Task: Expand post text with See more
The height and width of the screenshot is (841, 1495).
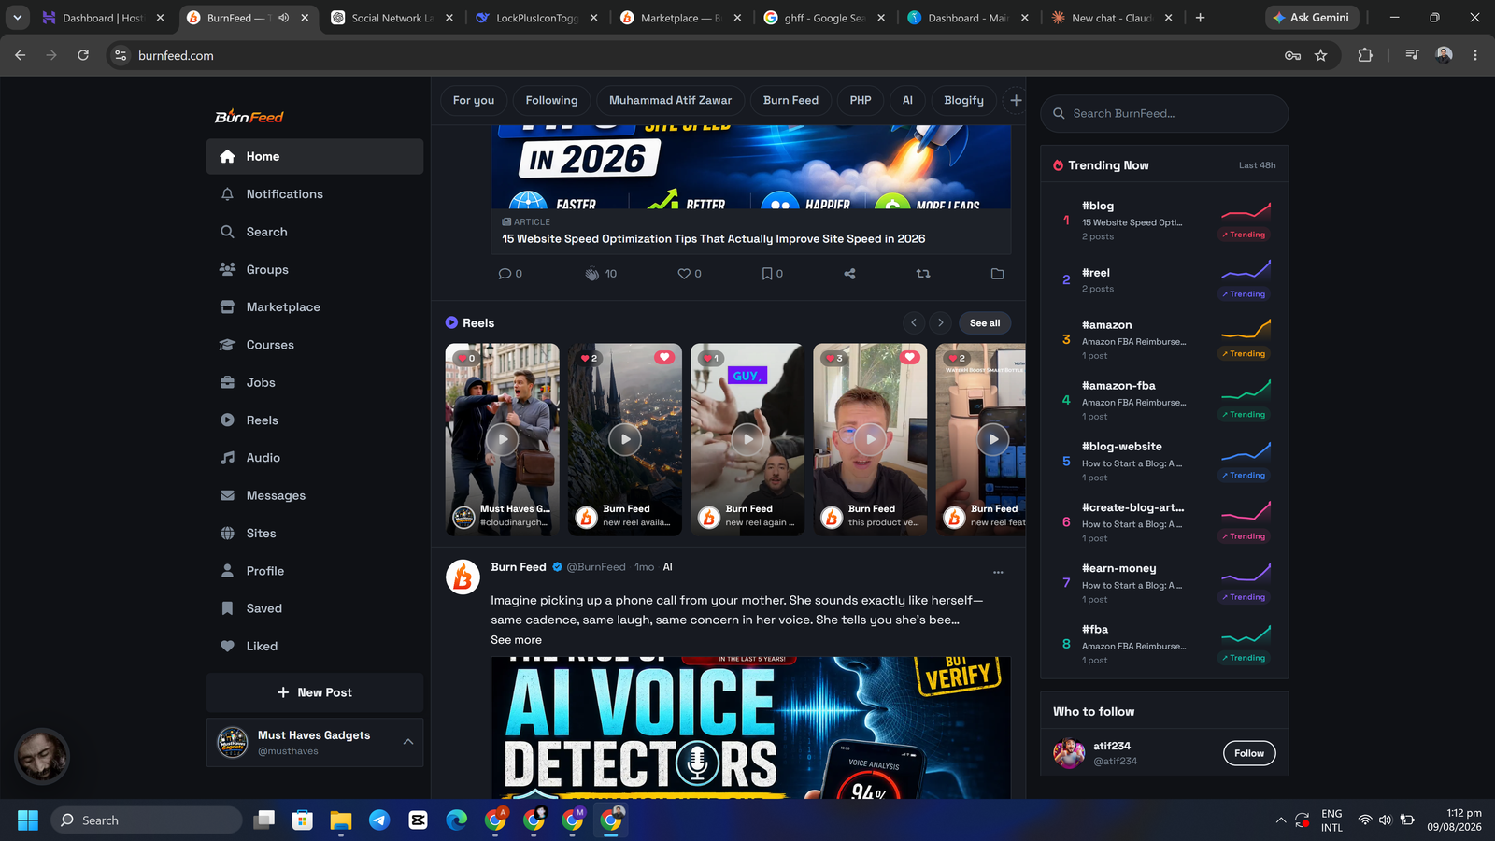Action: (516, 640)
